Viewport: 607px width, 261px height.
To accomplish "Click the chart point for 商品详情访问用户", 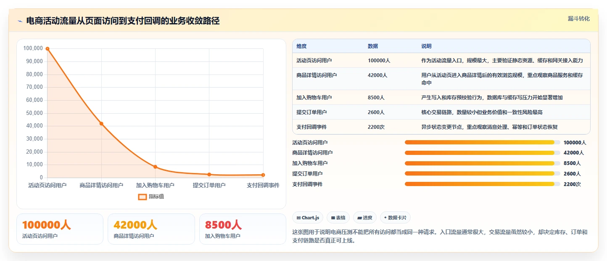I will pyautogui.click(x=101, y=123).
